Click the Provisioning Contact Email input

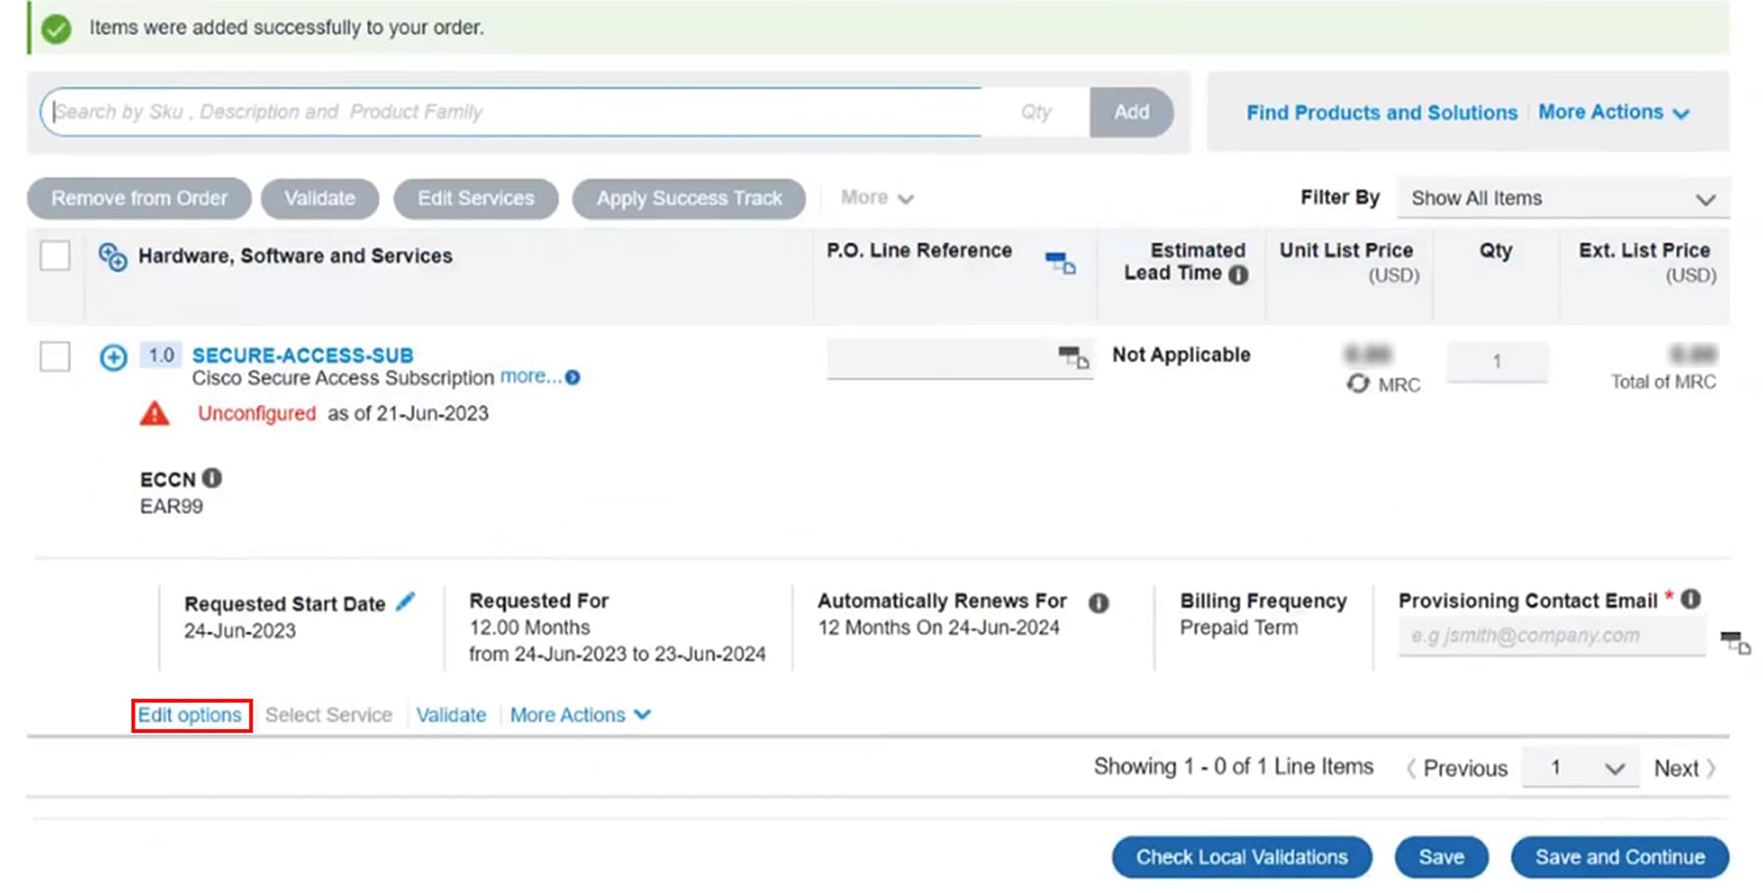1551,636
